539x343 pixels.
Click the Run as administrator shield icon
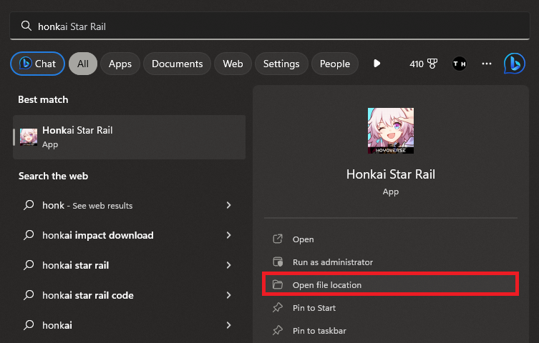tap(278, 262)
